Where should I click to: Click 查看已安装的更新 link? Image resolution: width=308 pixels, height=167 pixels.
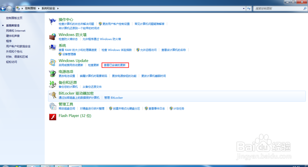pos(115,65)
